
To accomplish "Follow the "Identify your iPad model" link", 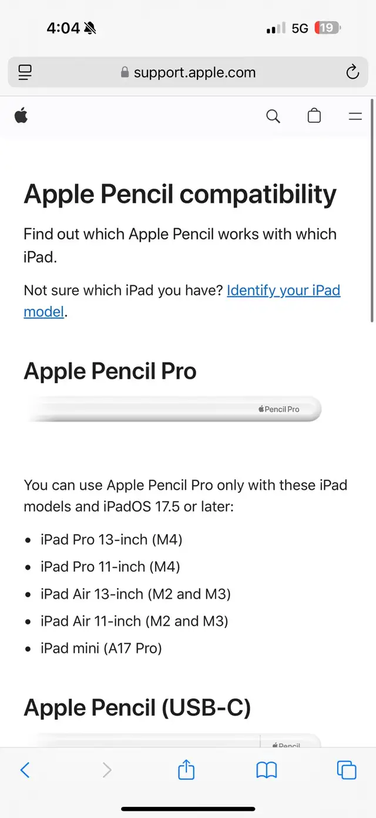I will (x=283, y=291).
